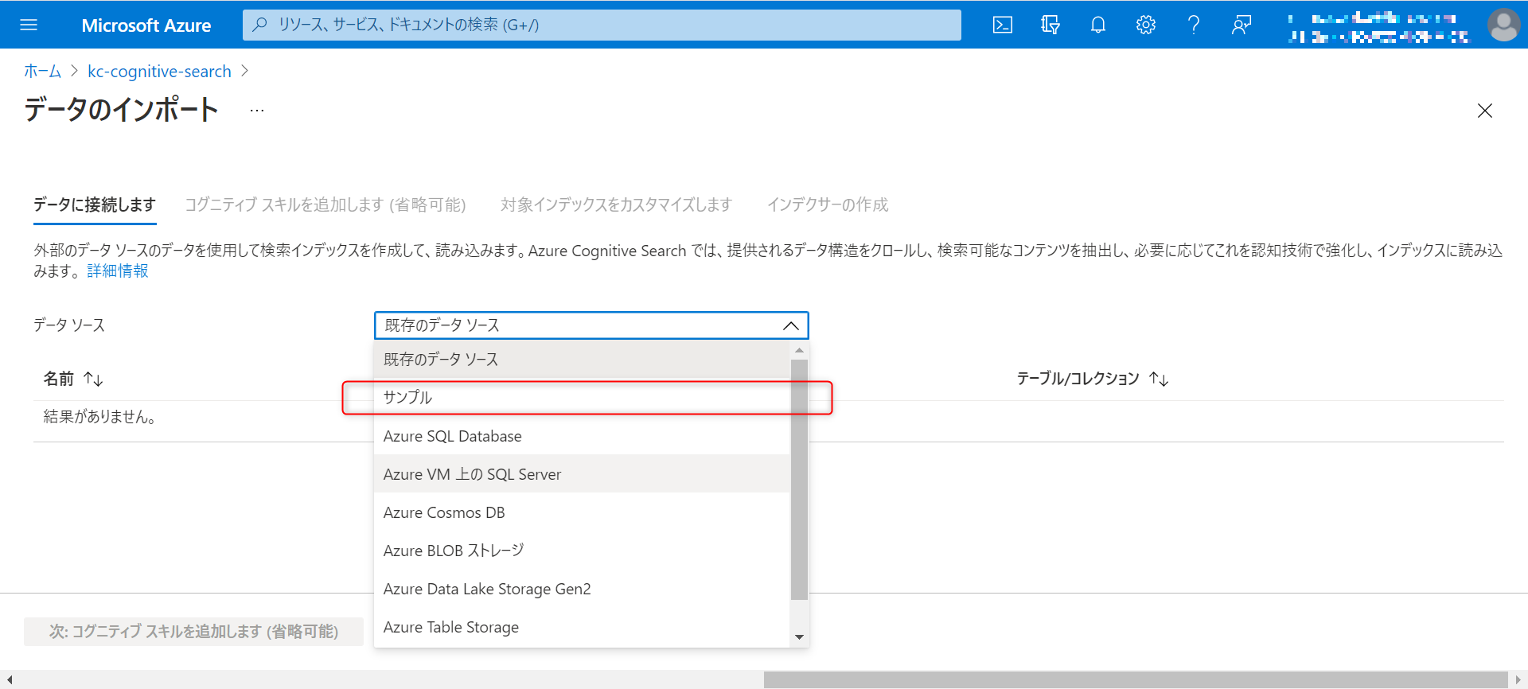
Task: Sort by テーブル/コレクション column arrows
Action: click(x=1159, y=379)
